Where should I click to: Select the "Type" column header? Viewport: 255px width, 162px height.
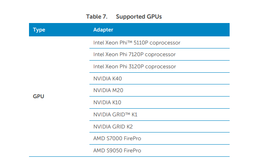click(39, 30)
